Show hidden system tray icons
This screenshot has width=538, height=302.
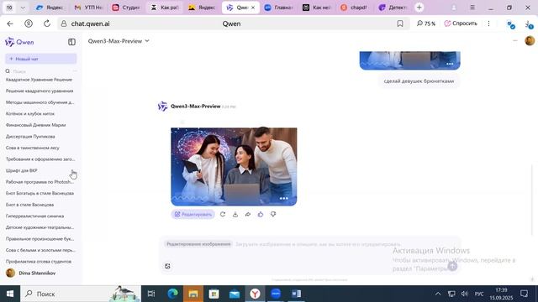(x=438, y=294)
